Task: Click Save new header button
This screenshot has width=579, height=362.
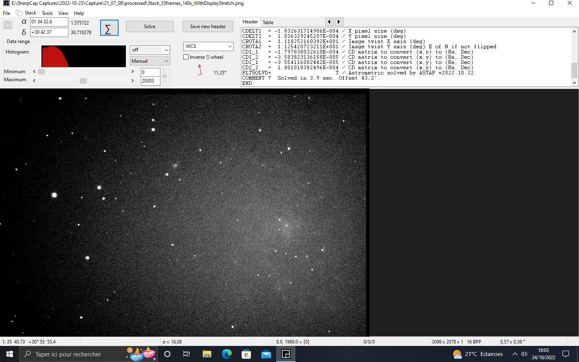Action: [208, 27]
